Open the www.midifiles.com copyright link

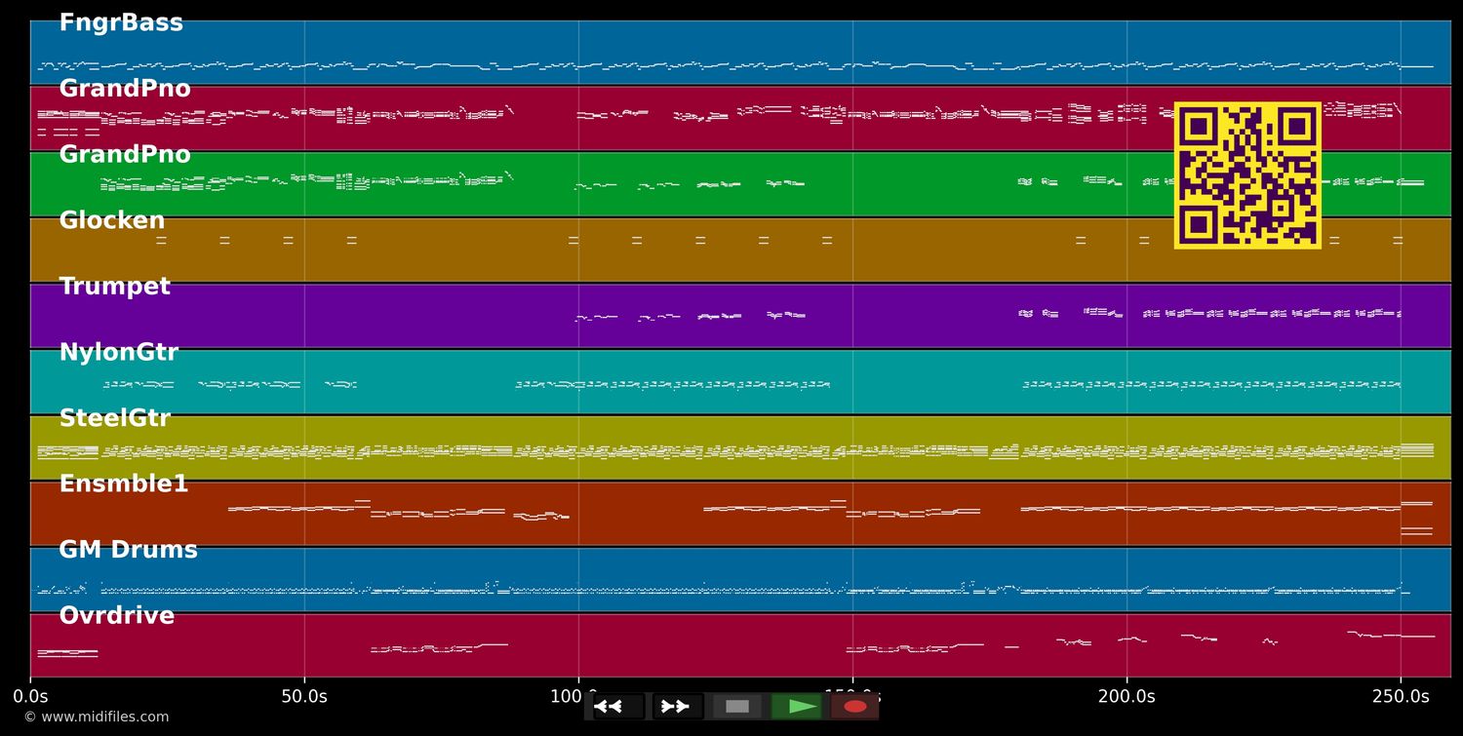96,717
